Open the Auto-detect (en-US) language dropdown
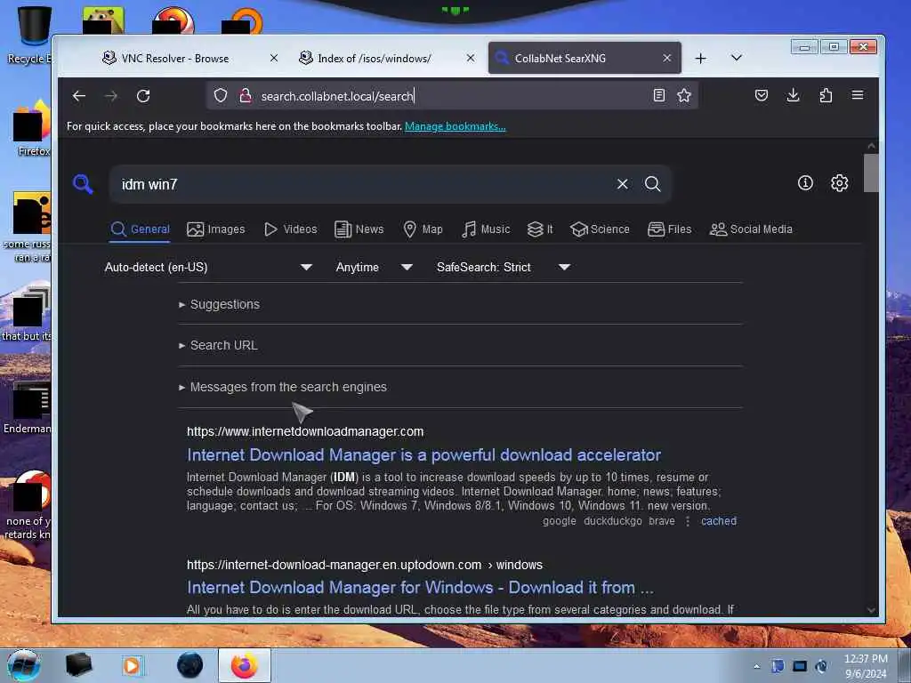The height and width of the screenshot is (683, 911). pos(208,267)
